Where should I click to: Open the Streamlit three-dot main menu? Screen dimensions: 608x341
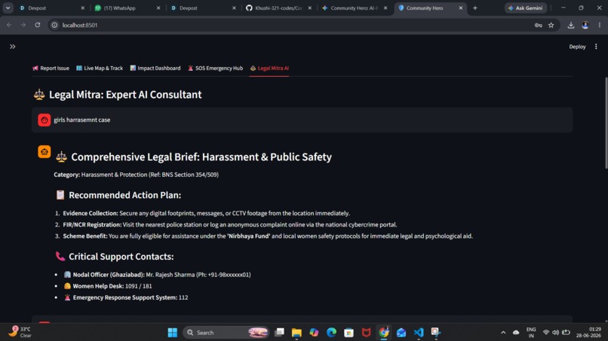596,47
